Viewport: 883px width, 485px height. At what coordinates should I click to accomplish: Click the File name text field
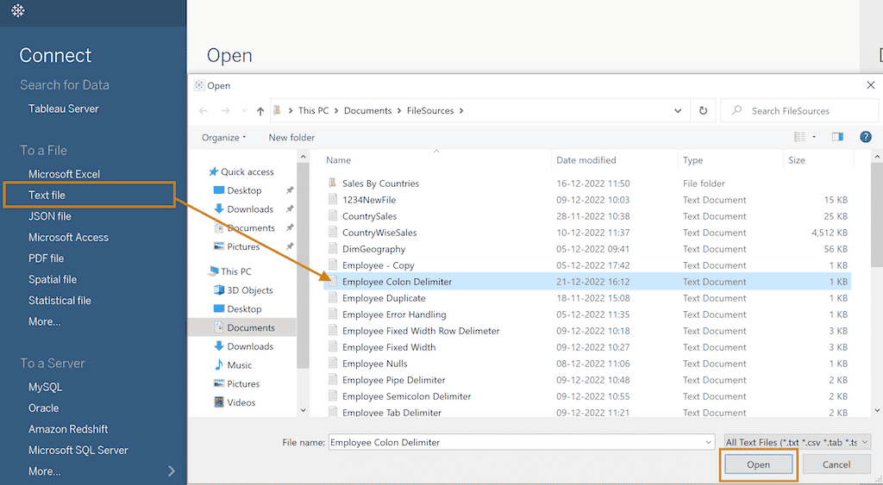(x=517, y=442)
